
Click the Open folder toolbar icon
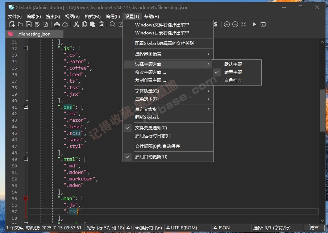pos(21,25)
